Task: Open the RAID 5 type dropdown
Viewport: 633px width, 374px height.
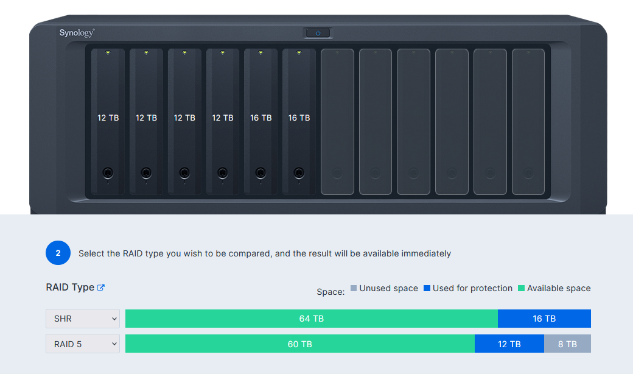Action: (x=82, y=343)
